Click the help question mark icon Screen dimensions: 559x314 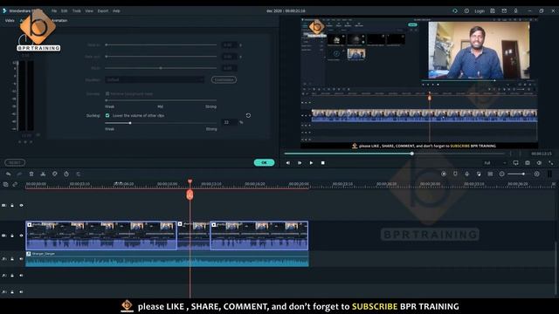(x=466, y=11)
